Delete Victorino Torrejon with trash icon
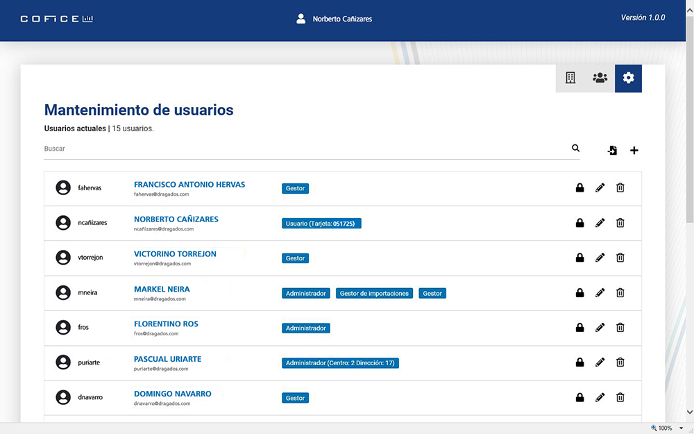The image size is (694, 434). pyautogui.click(x=620, y=258)
